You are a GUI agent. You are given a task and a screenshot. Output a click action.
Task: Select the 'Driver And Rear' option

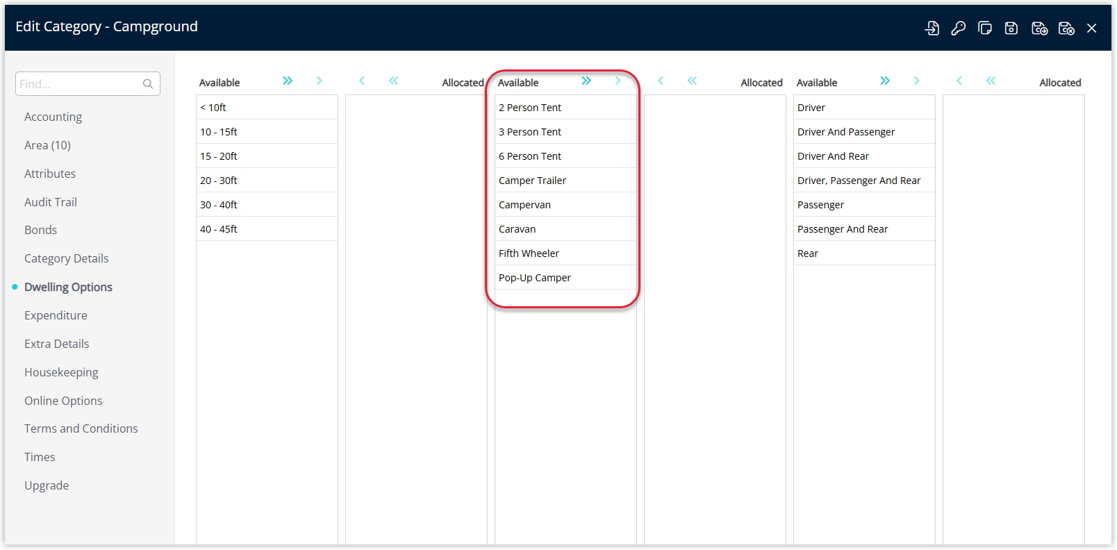tap(864, 156)
